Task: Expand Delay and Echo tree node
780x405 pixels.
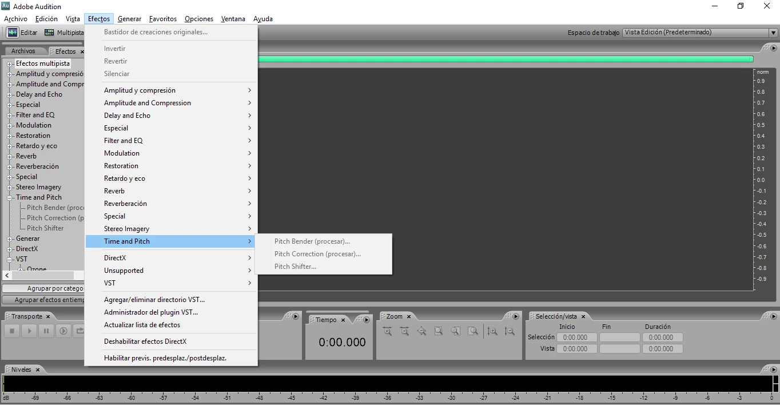Action: pos(10,94)
